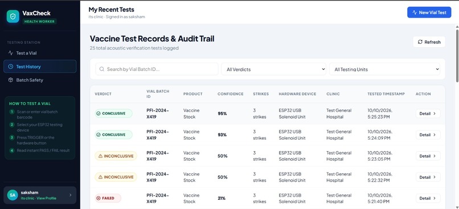Viewport: 459px width, 209px height.
Task: Click the 21% confidence value
Action: pos(222,198)
